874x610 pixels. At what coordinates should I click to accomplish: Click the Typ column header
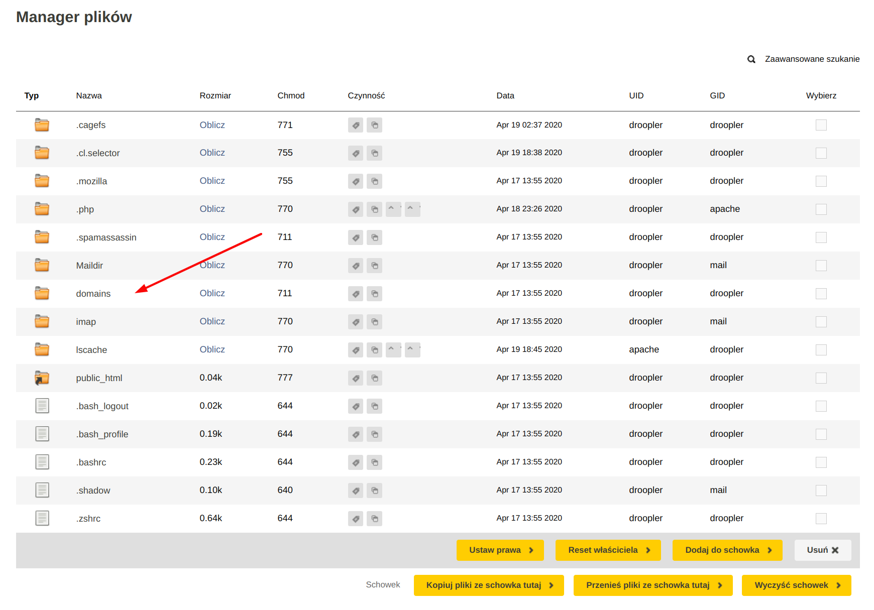32,95
